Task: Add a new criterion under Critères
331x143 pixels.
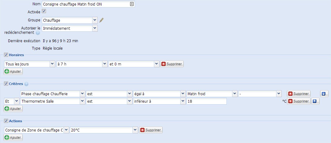Action: tap(13, 109)
